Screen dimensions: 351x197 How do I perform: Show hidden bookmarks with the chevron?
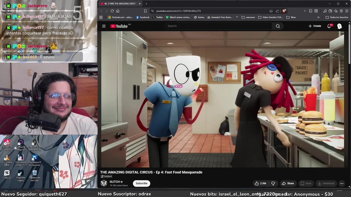318,17
